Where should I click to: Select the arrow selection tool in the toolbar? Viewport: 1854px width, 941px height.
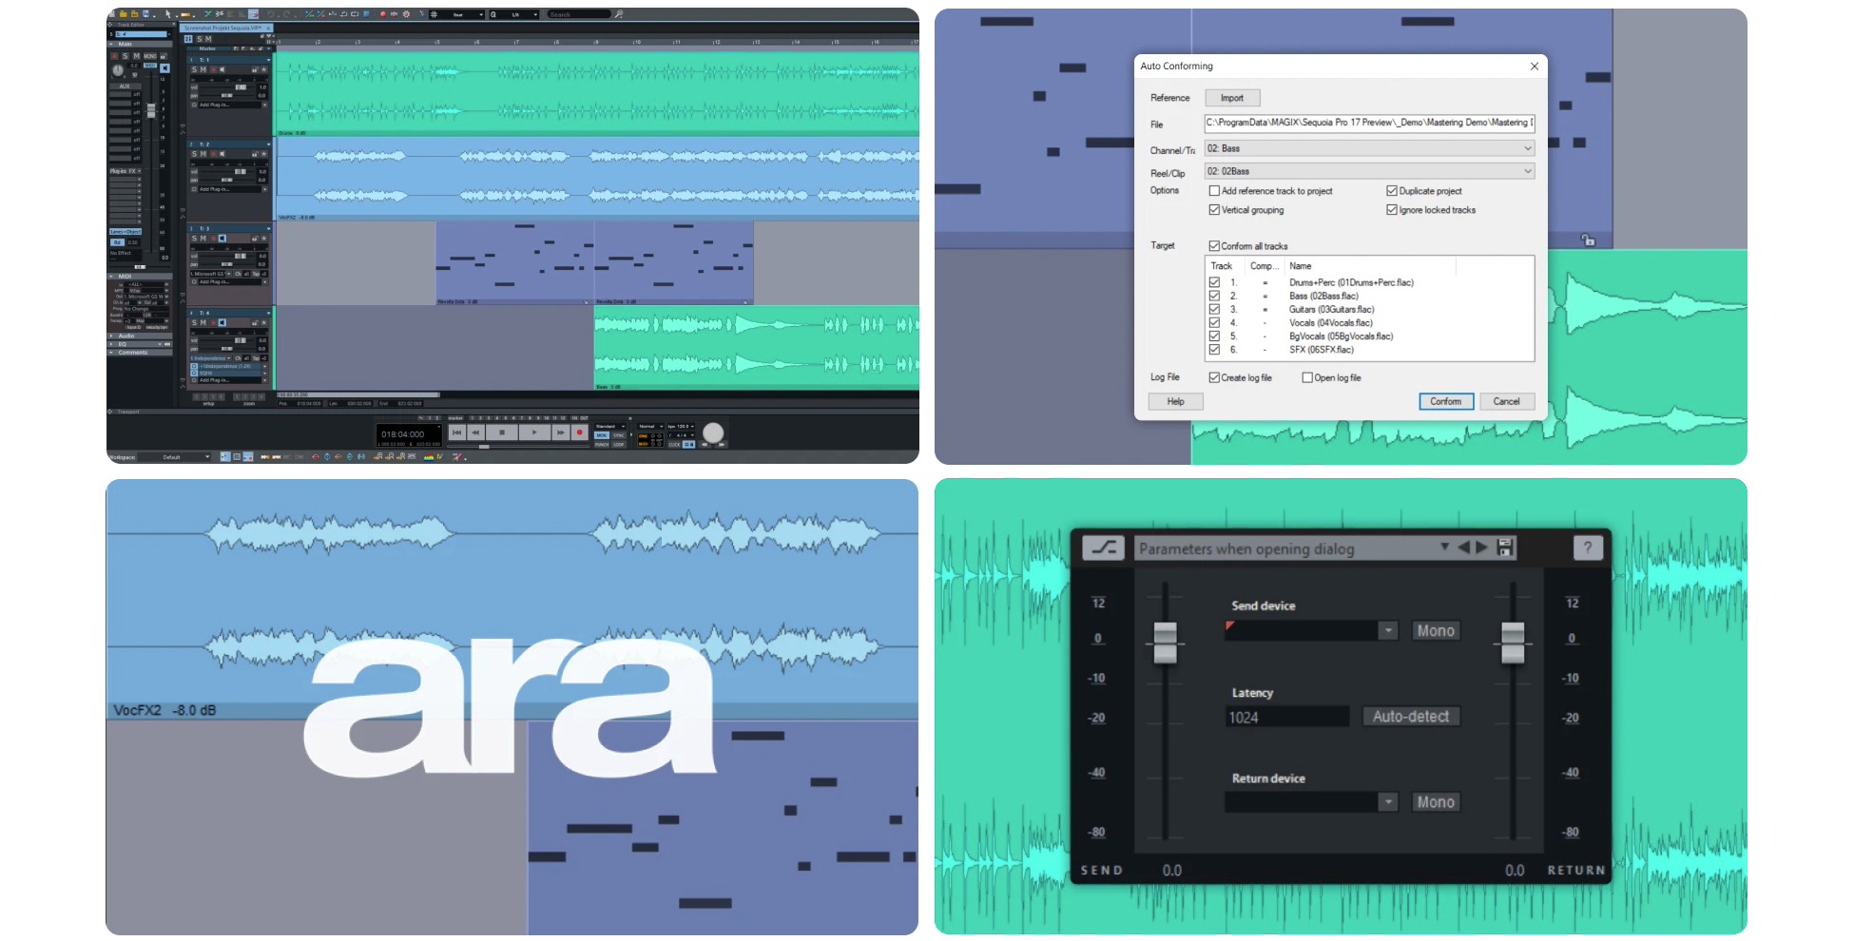click(x=168, y=14)
